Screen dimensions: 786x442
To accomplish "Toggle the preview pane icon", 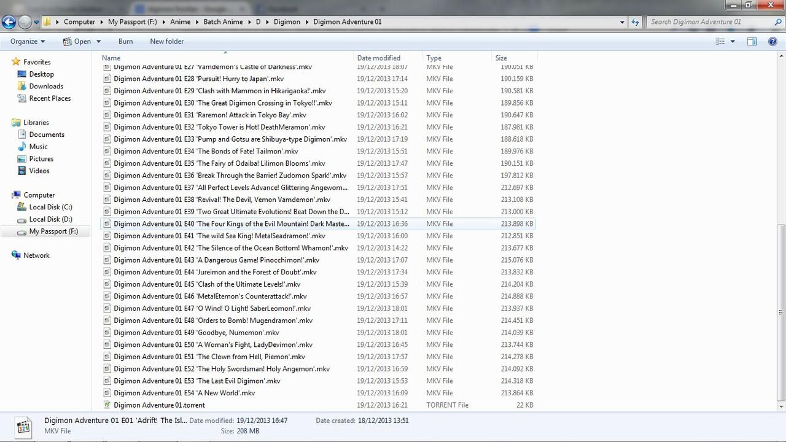I will click(x=752, y=41).
